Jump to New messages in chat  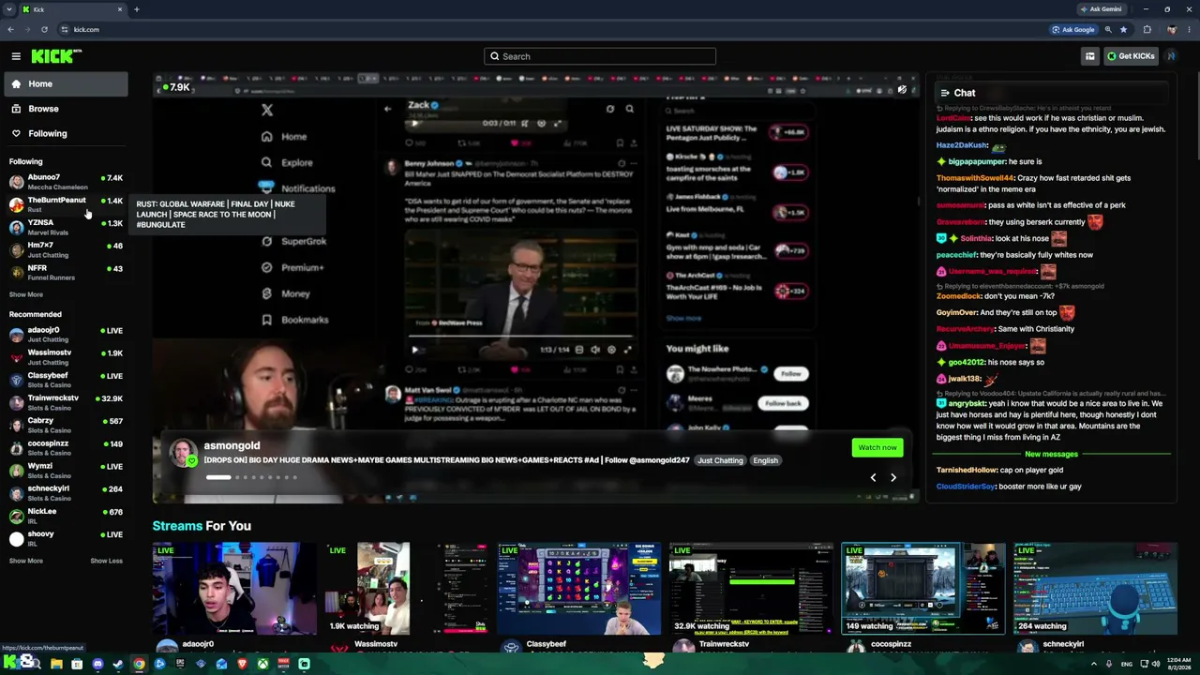pyautogui.click(x=1051, y=454)
